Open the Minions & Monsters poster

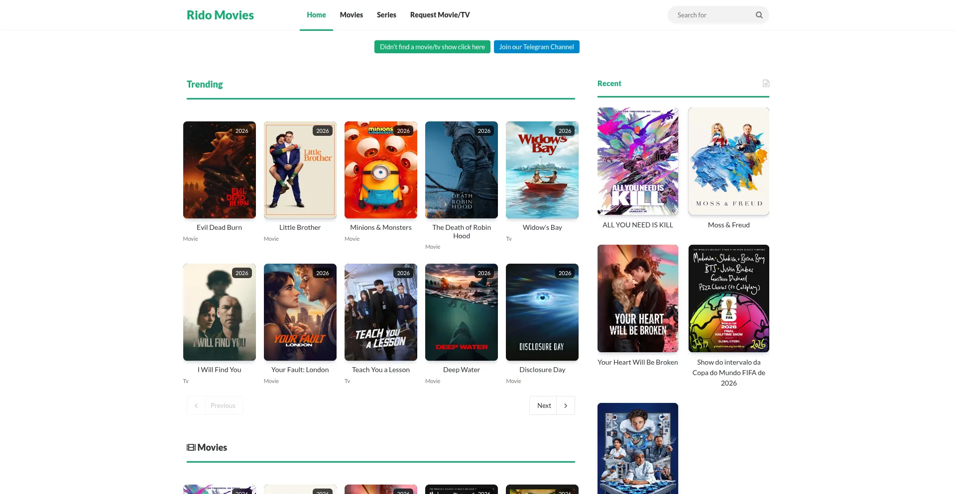pos(381,170)
